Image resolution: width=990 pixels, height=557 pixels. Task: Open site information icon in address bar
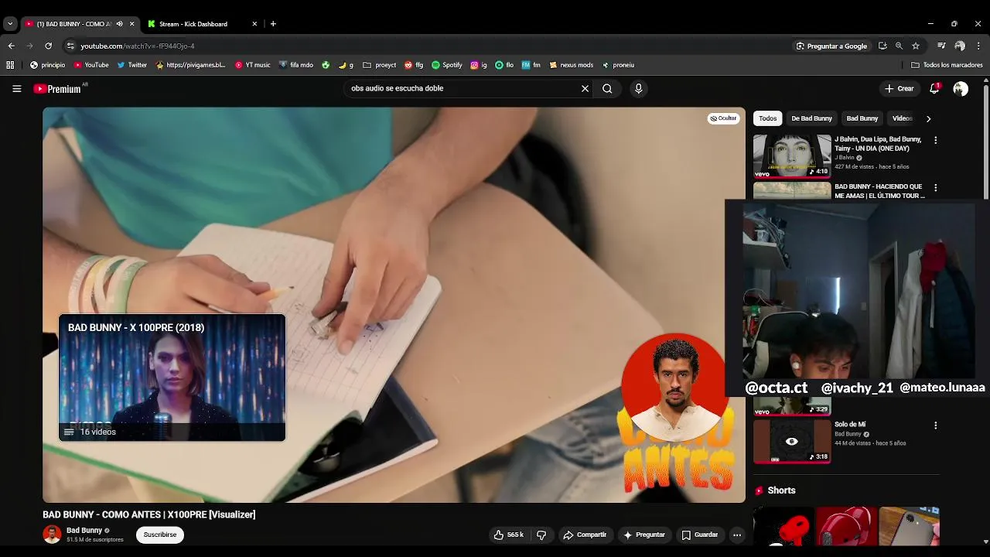(70, 46)
